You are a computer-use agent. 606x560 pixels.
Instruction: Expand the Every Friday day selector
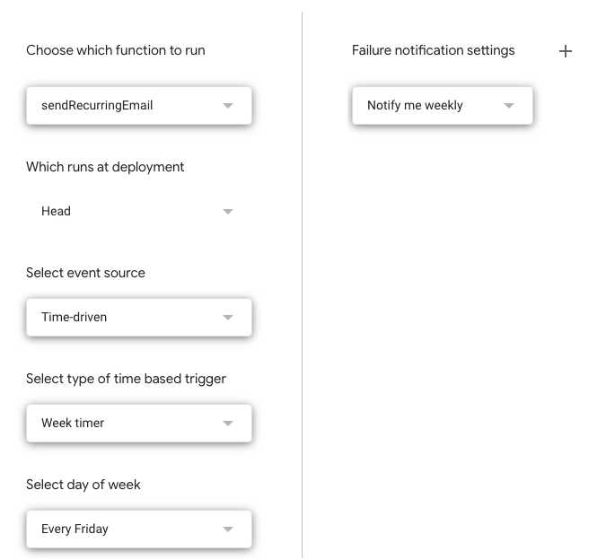(126, 529)
